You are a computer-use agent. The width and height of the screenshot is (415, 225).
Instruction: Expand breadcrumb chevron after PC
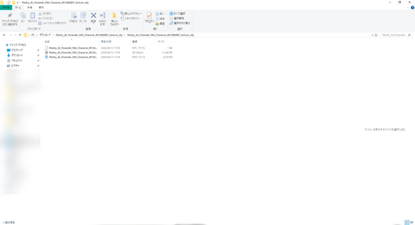(37, 35)
